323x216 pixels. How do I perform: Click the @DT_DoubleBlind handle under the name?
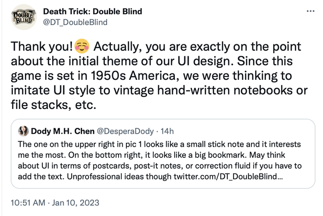pyautogui.click(x=75, y=22)
